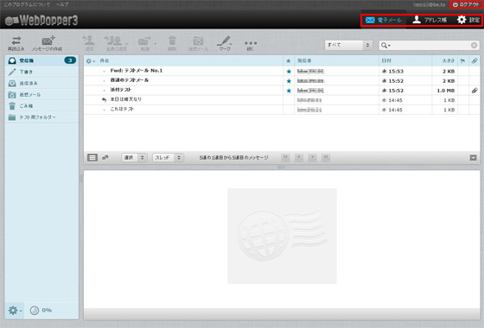Toggle the preview pane arrow button
Screen dimensions: 484x328
[473, 158]
